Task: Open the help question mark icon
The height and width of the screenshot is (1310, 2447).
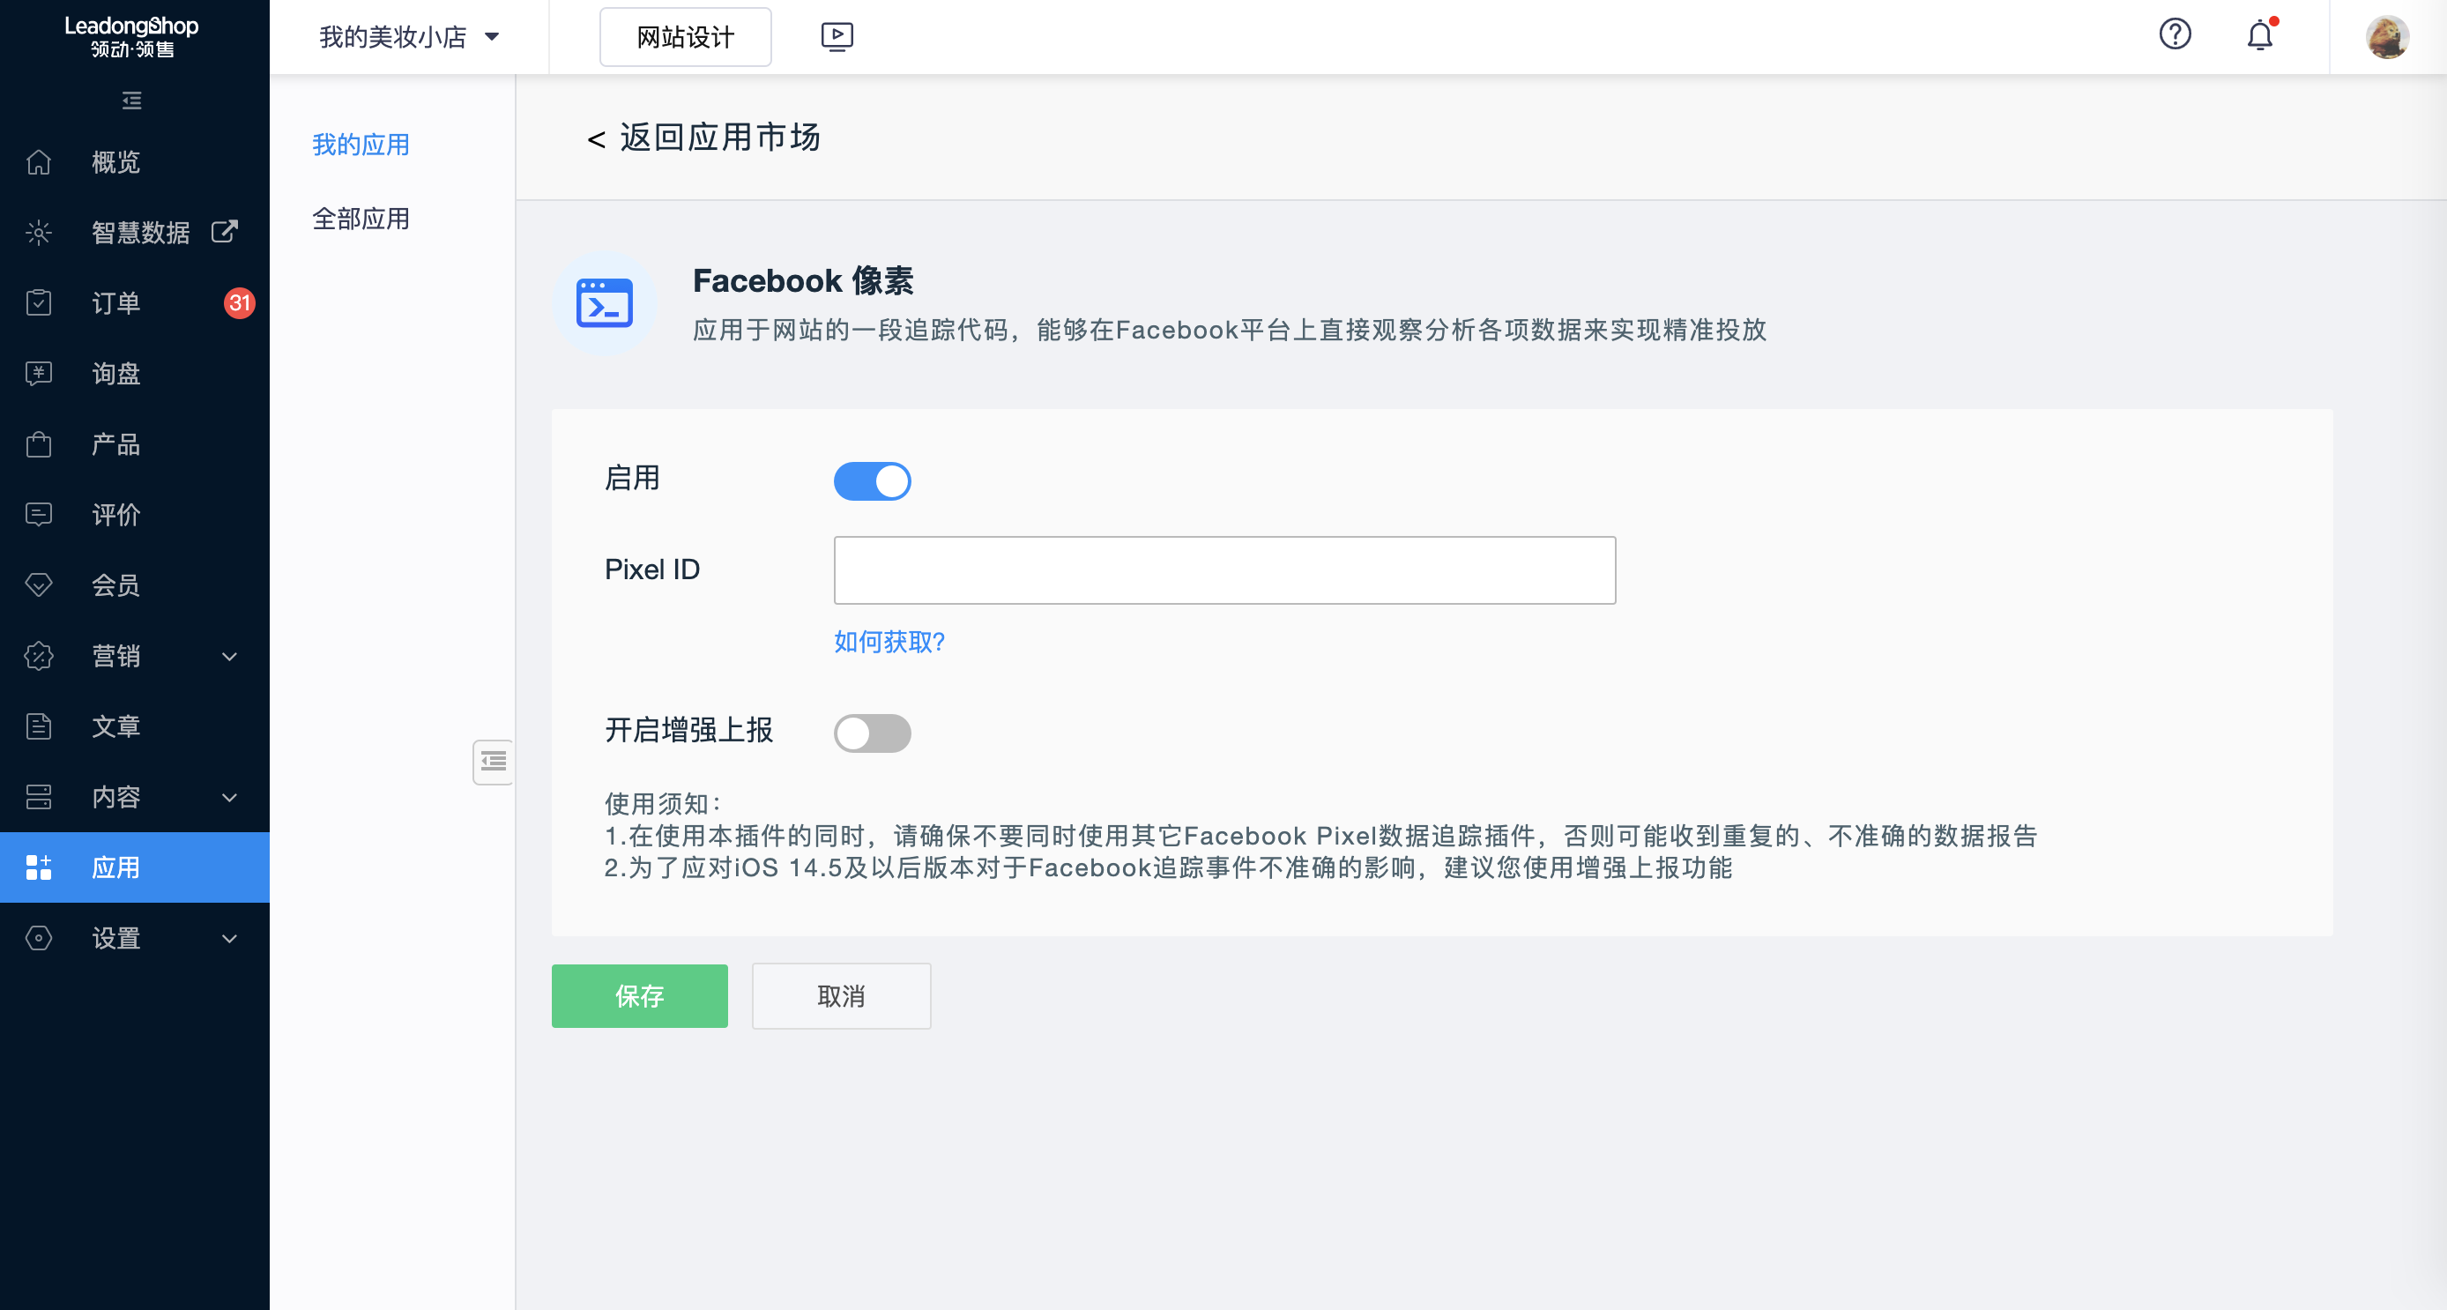Action: coord(2176,35)
